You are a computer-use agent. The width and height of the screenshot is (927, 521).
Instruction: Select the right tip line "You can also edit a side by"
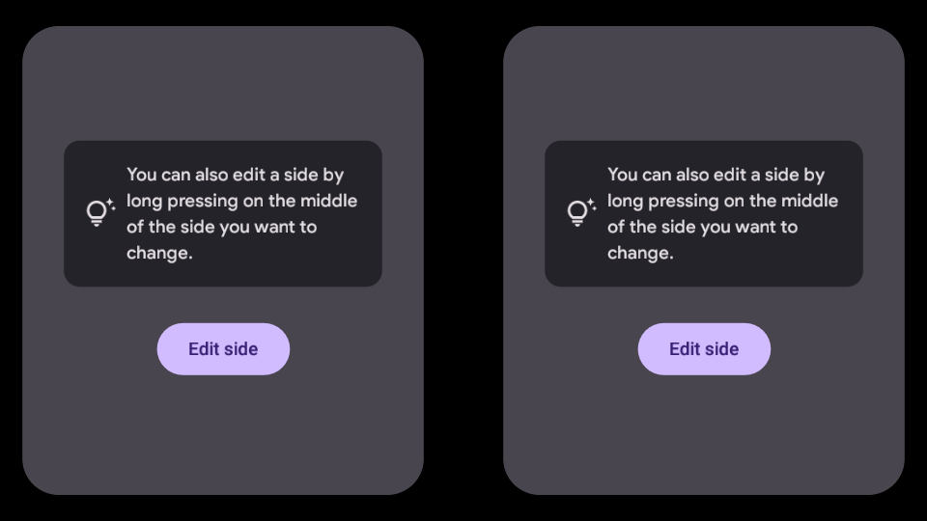coord(716,175)
